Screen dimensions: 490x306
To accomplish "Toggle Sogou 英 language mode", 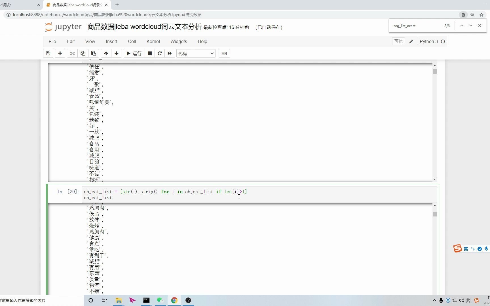I will [x=466, y=249].
